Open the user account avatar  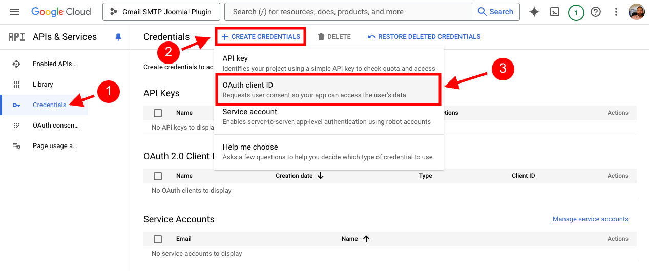pyautogui.click(x=637, y=12)
